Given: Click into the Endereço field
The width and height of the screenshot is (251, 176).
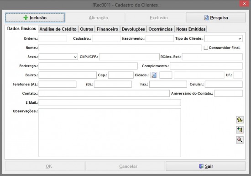Looking at the screenshot, I should coord(88,66).
